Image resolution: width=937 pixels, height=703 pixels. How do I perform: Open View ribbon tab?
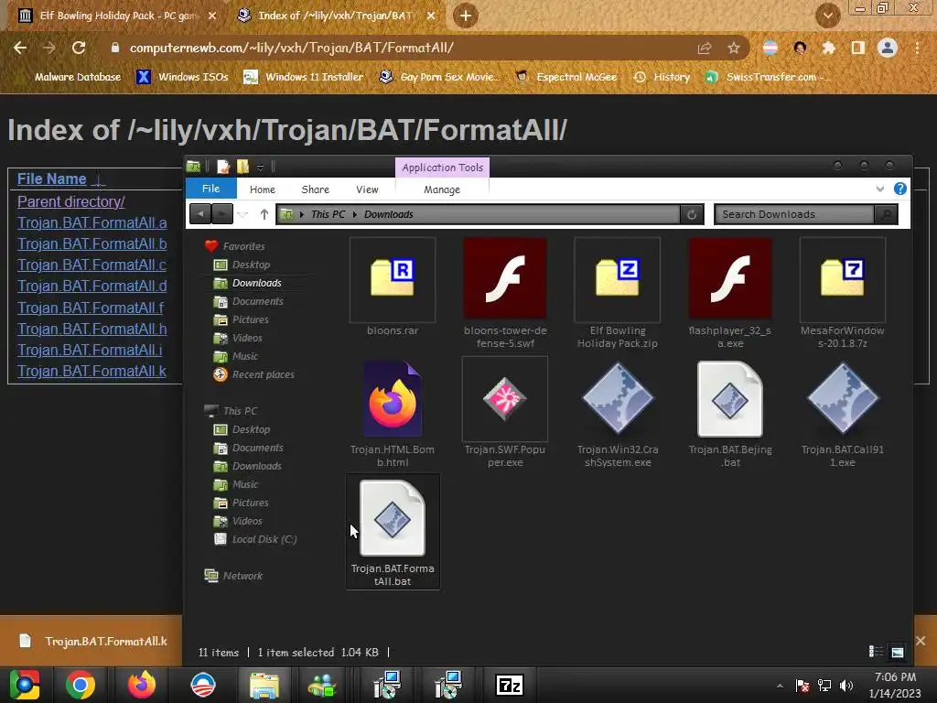click(367, 189)
